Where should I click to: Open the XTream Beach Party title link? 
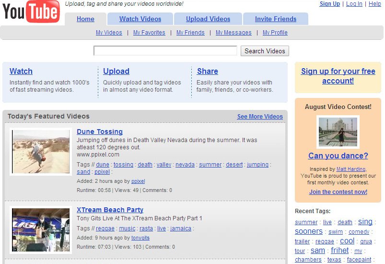tap(110, 210)
